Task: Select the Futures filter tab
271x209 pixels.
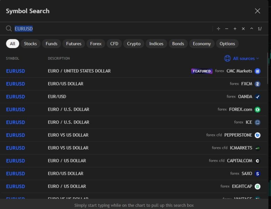Action: tap(74, 44)
